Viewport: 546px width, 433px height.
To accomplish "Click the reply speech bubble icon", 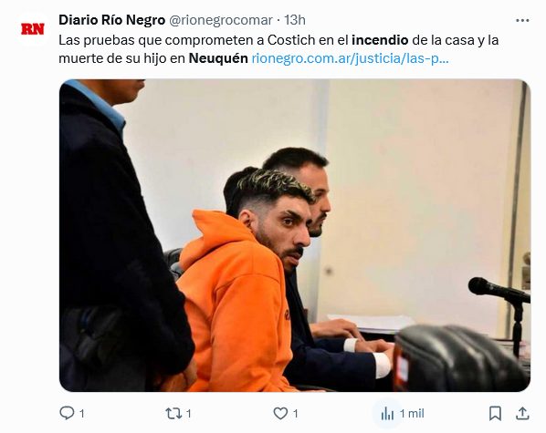I will point(67,413).
